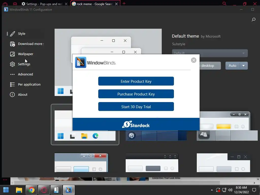Viewport: 260px width, 195px height.
Task: Open File Explorer from taskbar
Action: pyautogui.click(x=19, y=190)
